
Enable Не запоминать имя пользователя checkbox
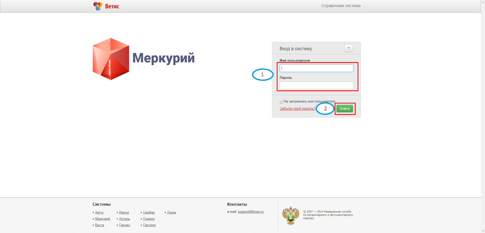[281, 102]
